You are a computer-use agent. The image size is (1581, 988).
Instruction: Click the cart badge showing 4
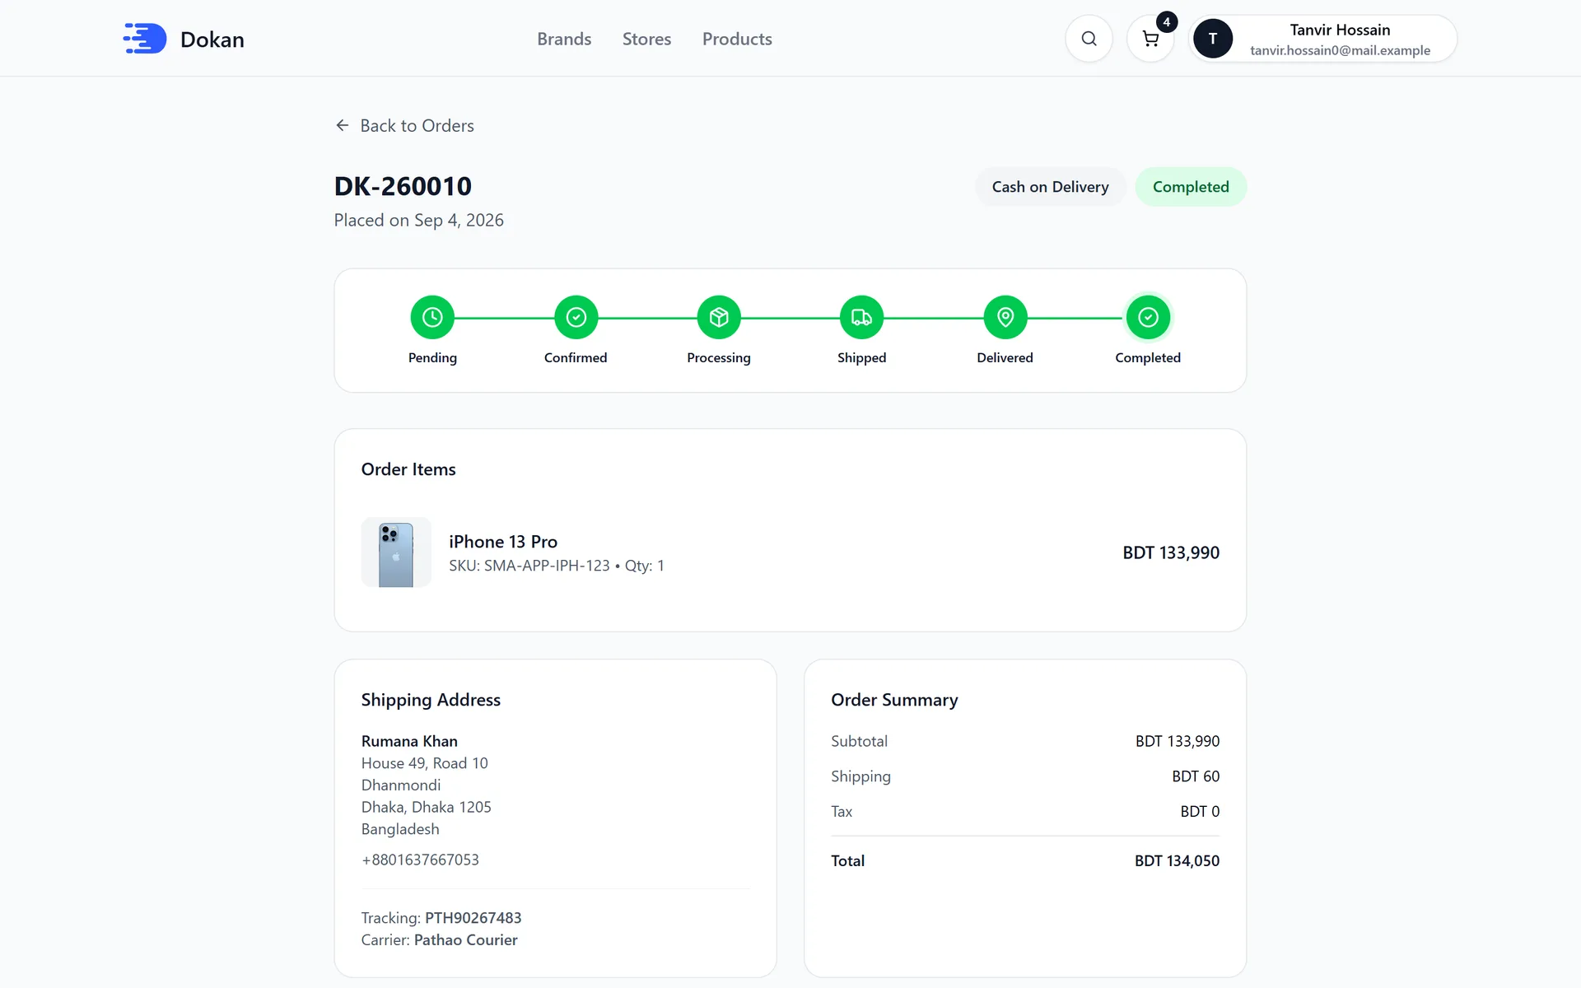click(1166, 22)
